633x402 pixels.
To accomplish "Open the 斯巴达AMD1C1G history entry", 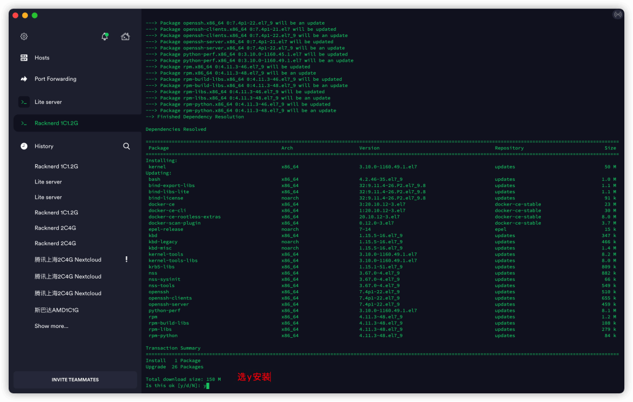I will 57,310.
